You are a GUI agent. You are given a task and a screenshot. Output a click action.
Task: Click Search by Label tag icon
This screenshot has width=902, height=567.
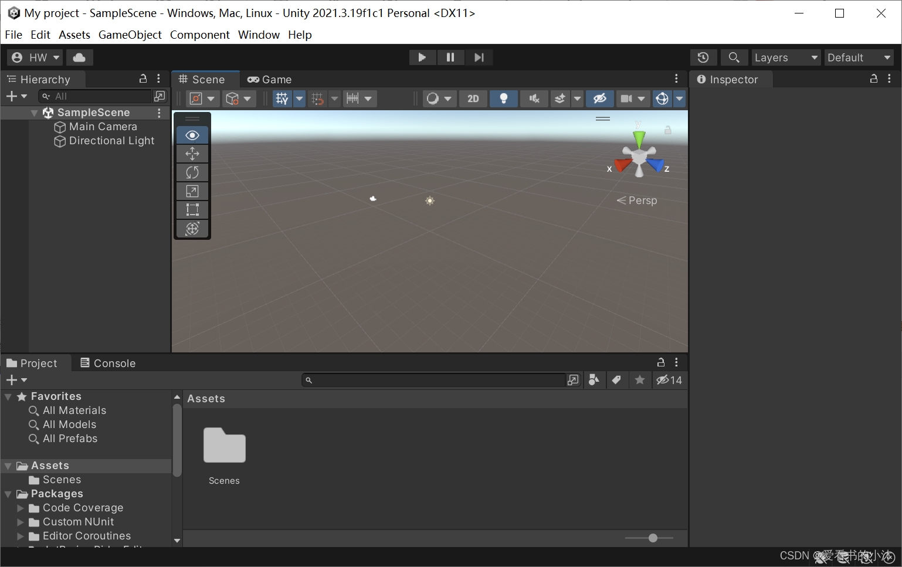(616, 380)
